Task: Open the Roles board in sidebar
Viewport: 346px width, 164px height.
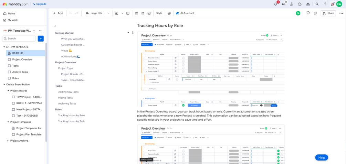Action: 15,78
